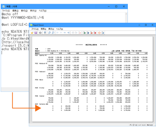156x129 pixels.
Task: Click the 'P004 Mouse' row header
Action: click(x=39, y=80)
